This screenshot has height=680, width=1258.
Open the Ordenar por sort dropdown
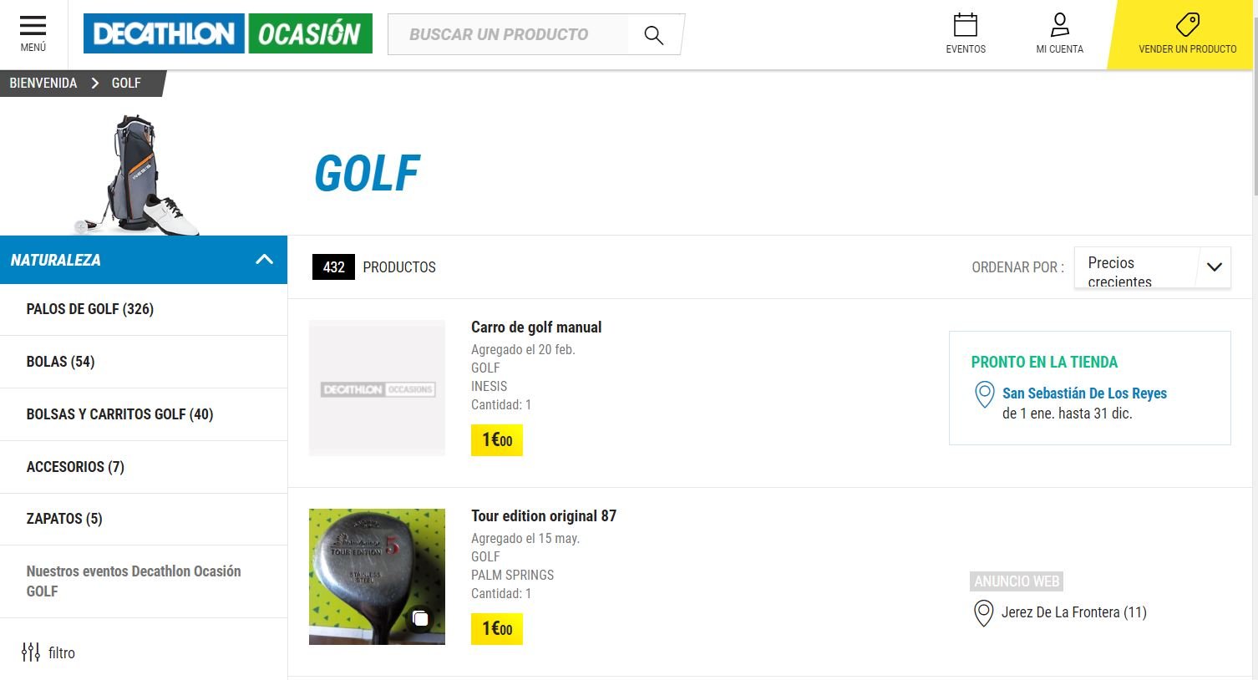point(1152,267)
